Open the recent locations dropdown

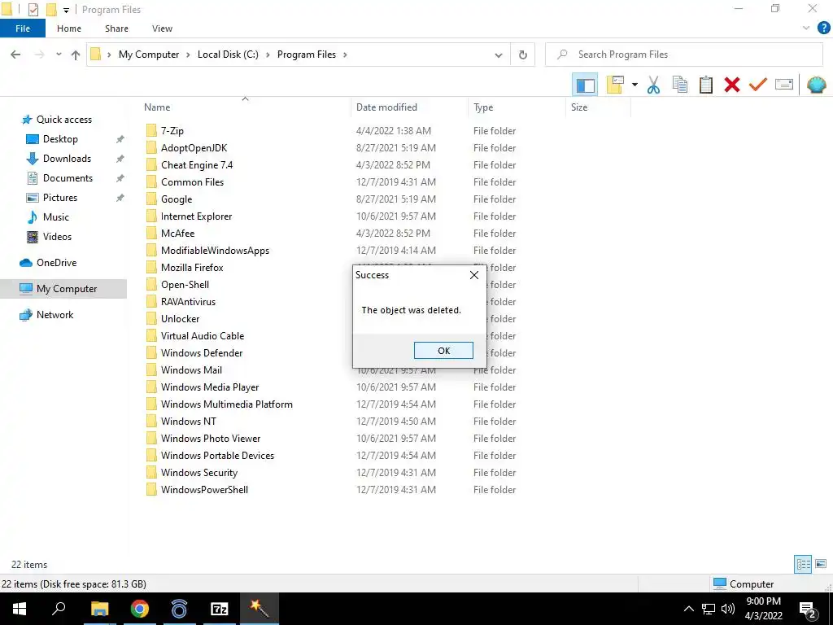pos(59,55)
